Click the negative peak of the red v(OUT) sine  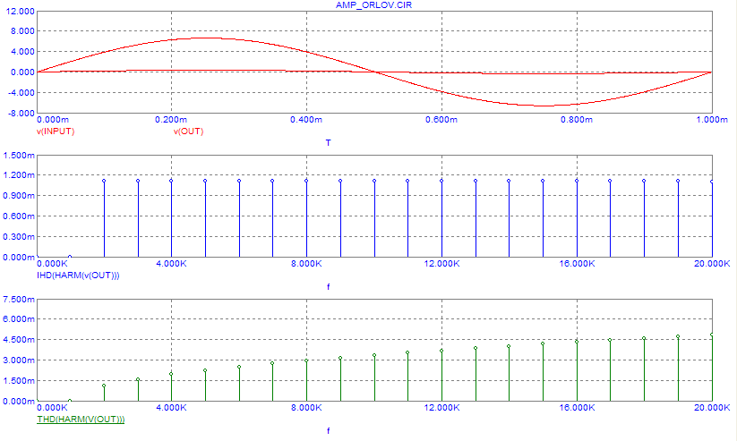coord(543,106)
